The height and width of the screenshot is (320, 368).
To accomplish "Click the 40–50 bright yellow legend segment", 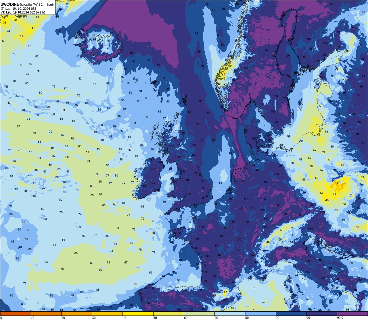I will tap(138, 313).
